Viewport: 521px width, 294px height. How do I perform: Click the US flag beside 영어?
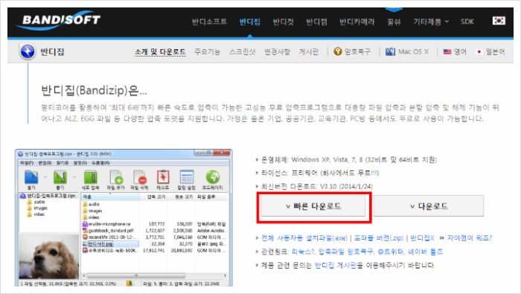pos(447,52)
